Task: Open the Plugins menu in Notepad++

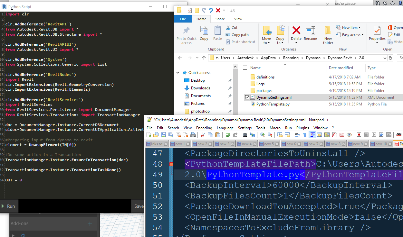Action: point(302,128)
